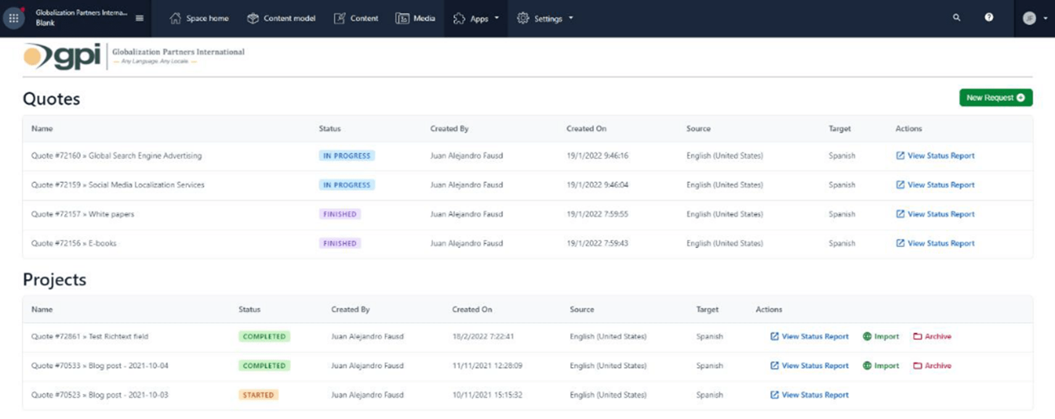
Task: Click date '10/11/2021 15:15:32'
Action: click(x=487, y=395)
